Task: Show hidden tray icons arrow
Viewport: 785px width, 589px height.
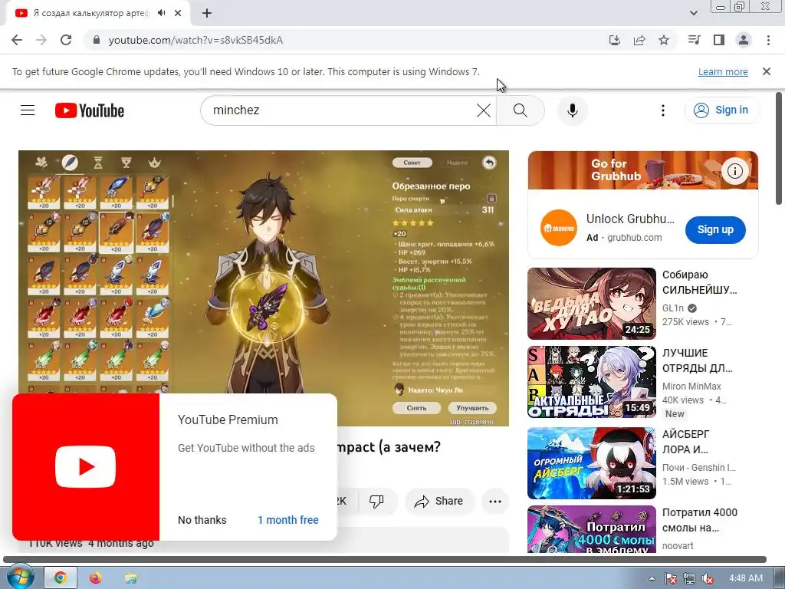Action: 652,578
